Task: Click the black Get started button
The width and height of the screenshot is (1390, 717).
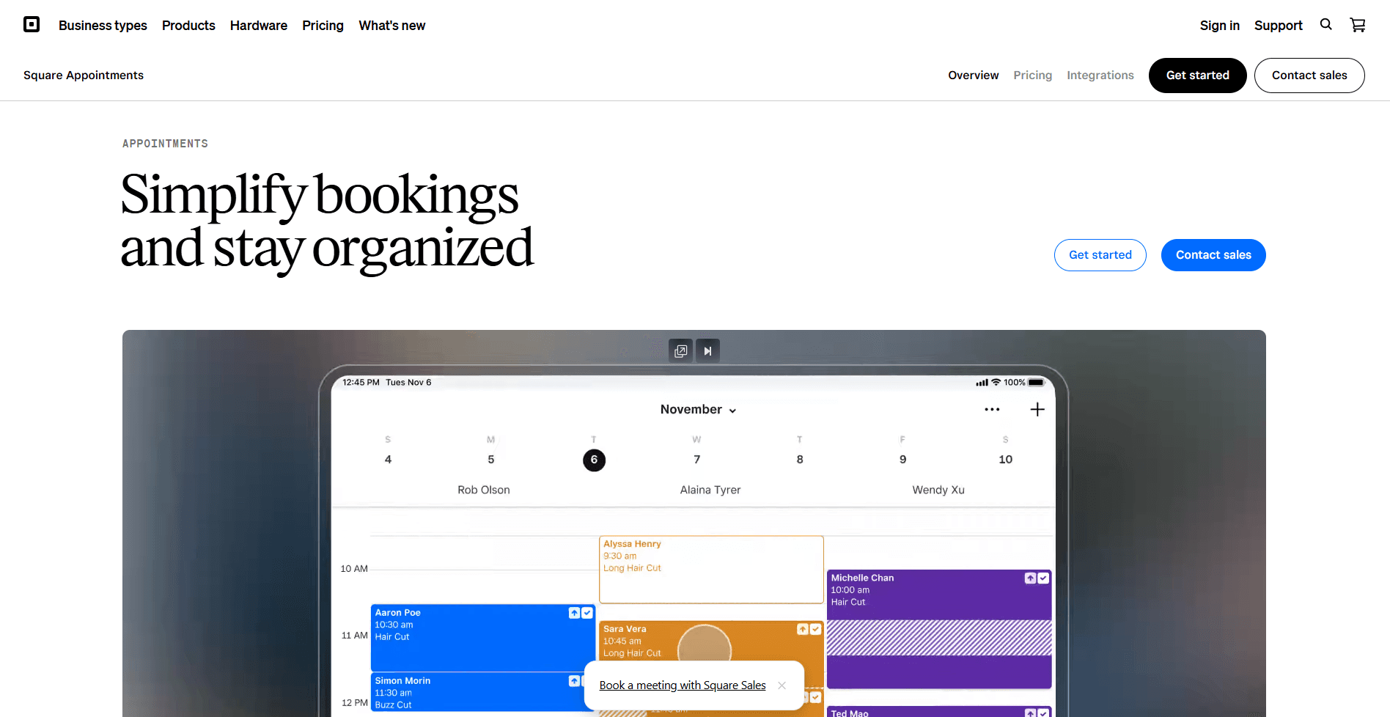Action: coord(1197,76)
